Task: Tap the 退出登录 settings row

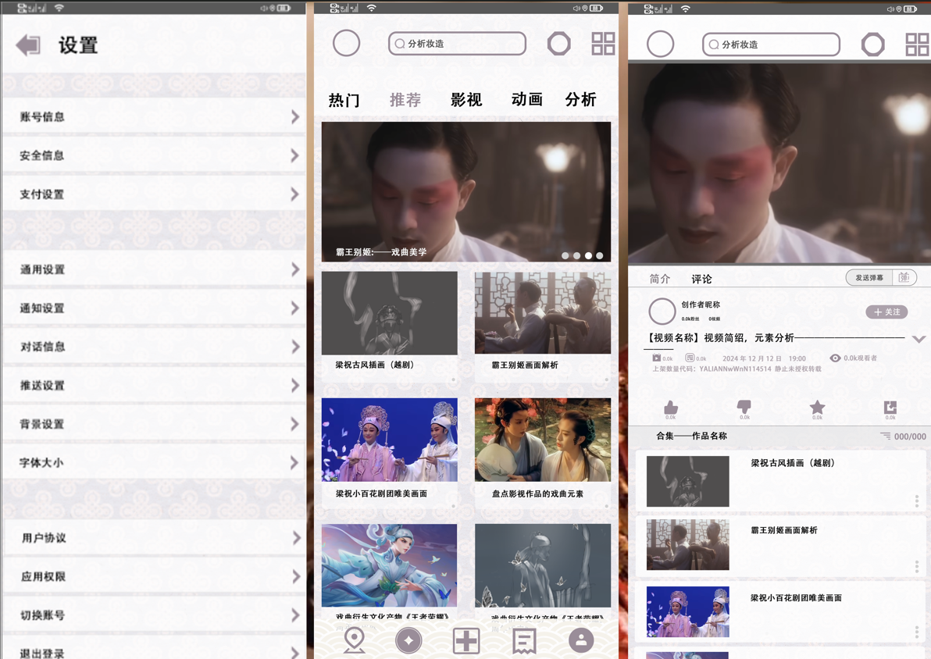Action: point(155,648)
